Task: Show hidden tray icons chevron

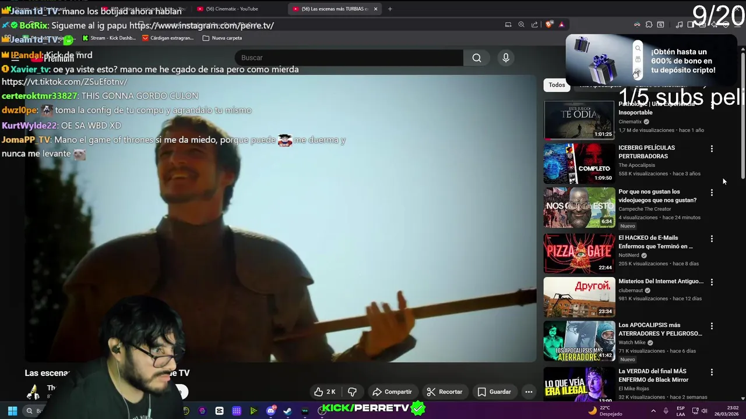Action: [654, 411]
